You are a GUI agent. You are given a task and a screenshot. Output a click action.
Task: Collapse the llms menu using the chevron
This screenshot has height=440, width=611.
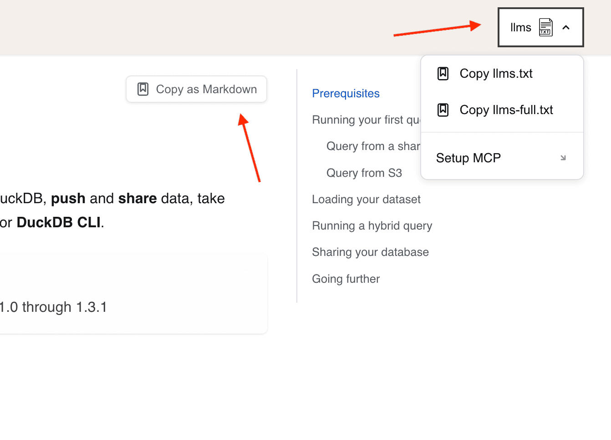[566, 27]
